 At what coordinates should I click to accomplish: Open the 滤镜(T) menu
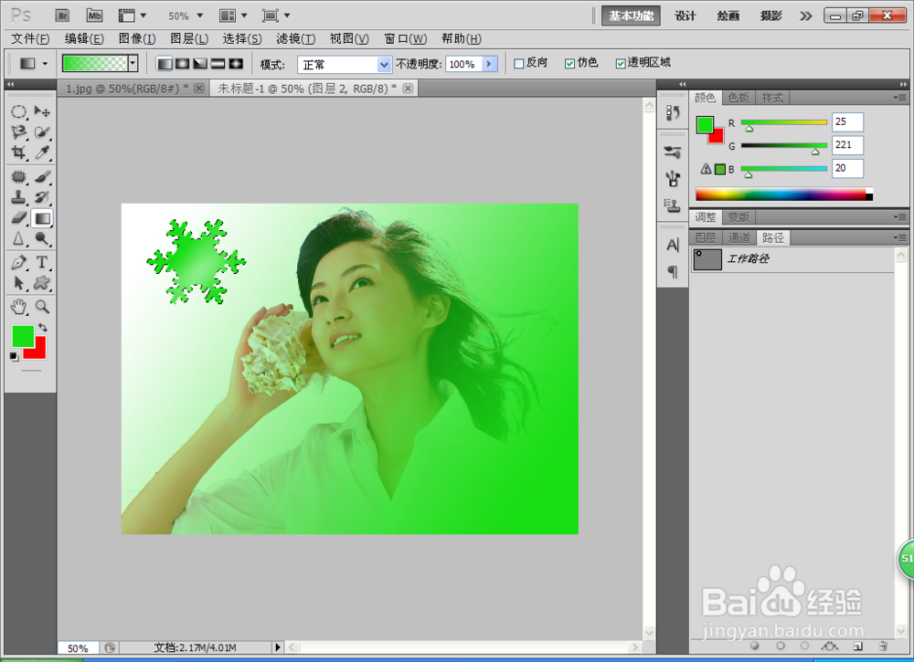[296, 39]
